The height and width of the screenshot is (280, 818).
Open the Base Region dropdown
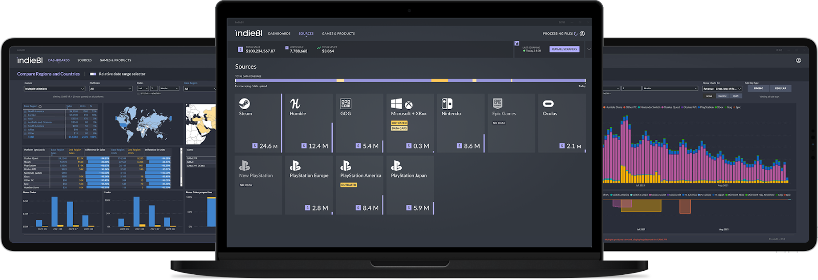[x=200, y=89]
